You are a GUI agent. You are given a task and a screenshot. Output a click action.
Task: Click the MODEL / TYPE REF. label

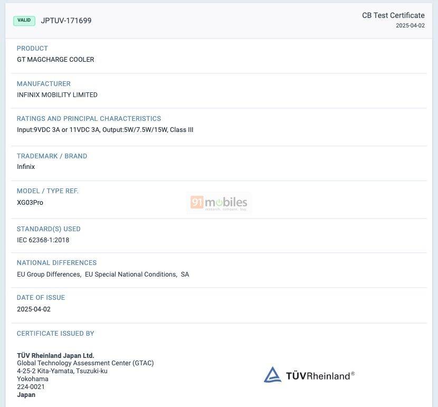(48, 191)
